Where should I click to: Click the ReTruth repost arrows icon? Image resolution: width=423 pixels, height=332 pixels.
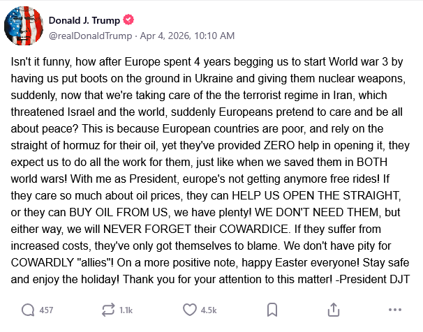(108, 310)
